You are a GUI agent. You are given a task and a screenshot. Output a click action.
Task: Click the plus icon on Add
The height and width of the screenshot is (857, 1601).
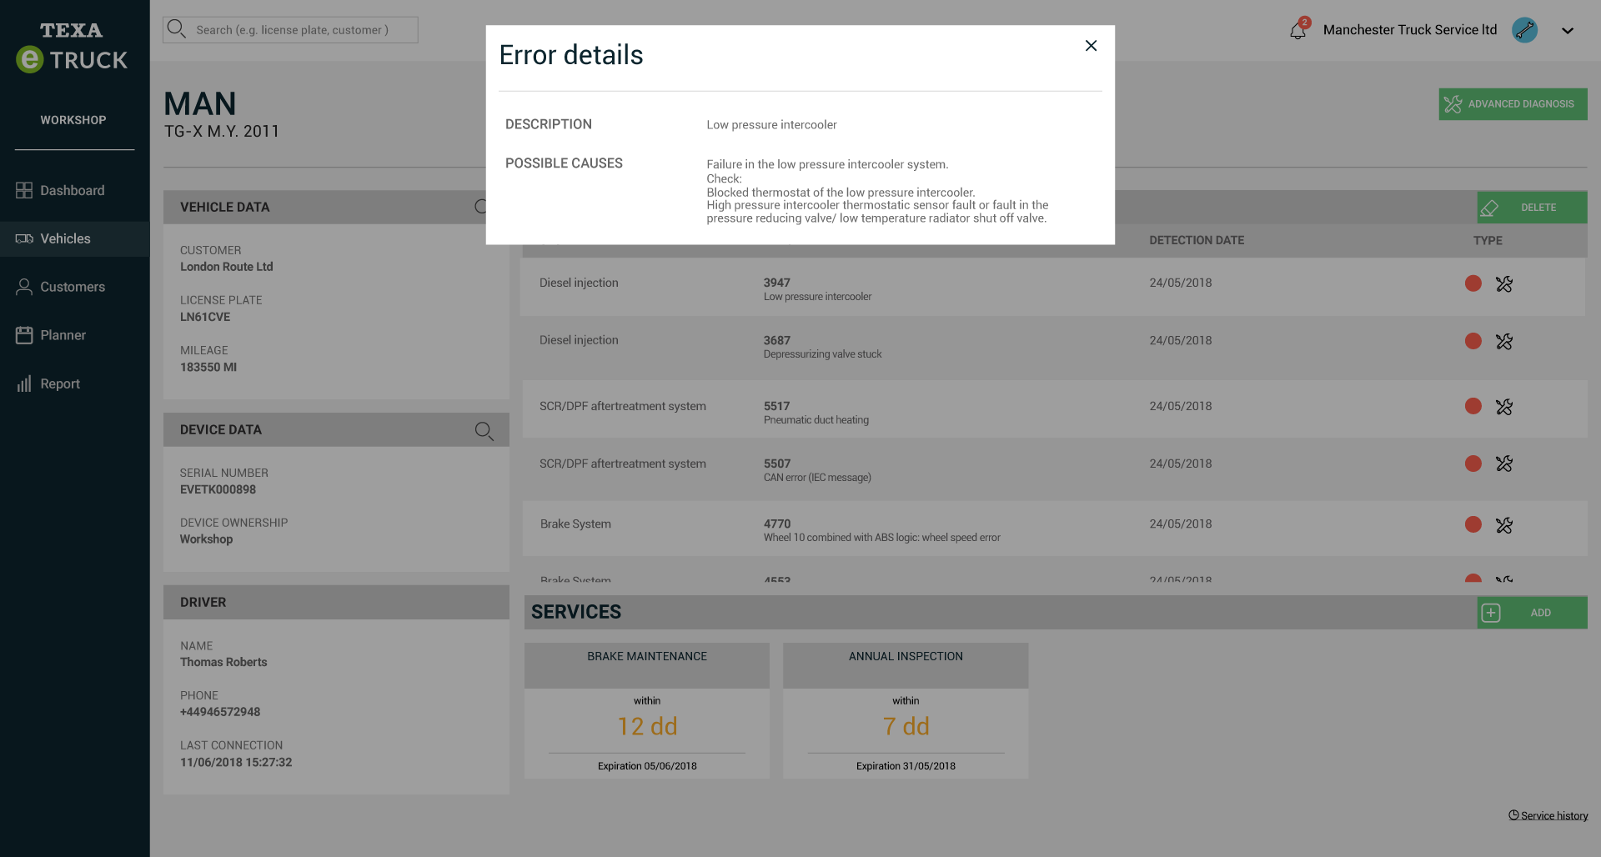[1491, 613]
